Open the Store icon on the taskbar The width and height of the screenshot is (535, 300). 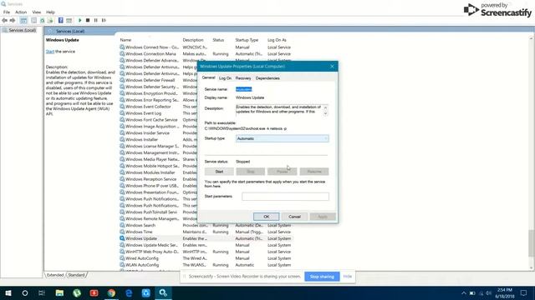pos(146,292)
